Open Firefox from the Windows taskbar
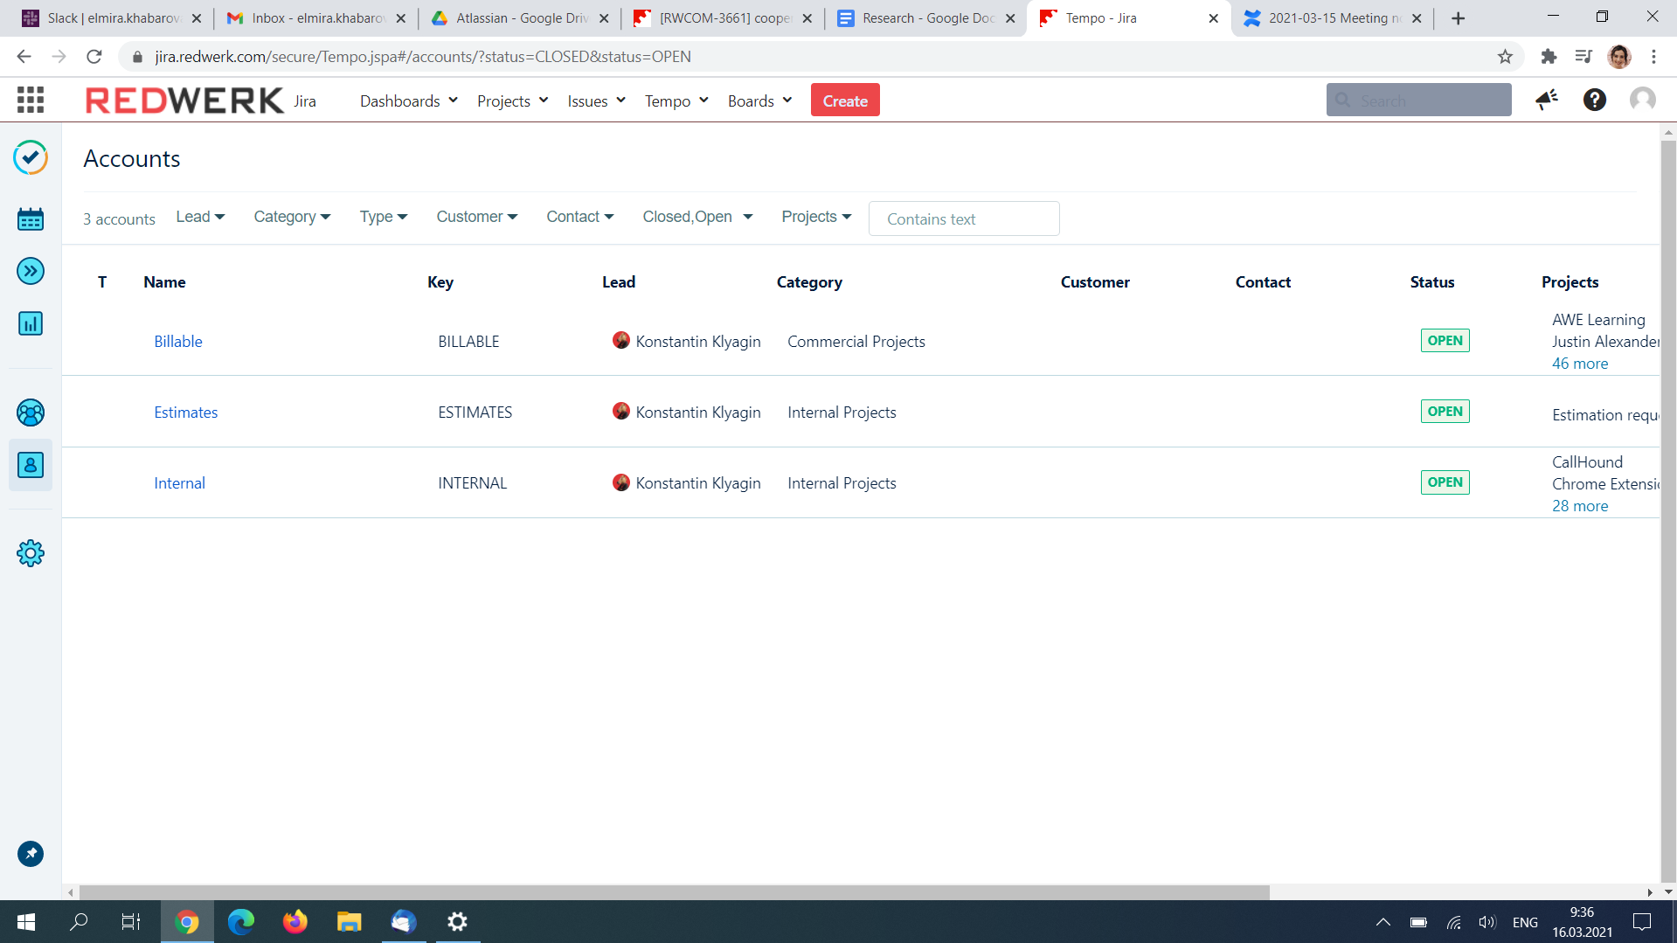Image resolution: width=1677 pixels, height=943 pixels. [295, 921]
